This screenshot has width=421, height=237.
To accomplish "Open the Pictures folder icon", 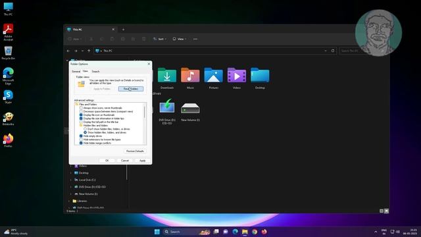I will (213, 75).
